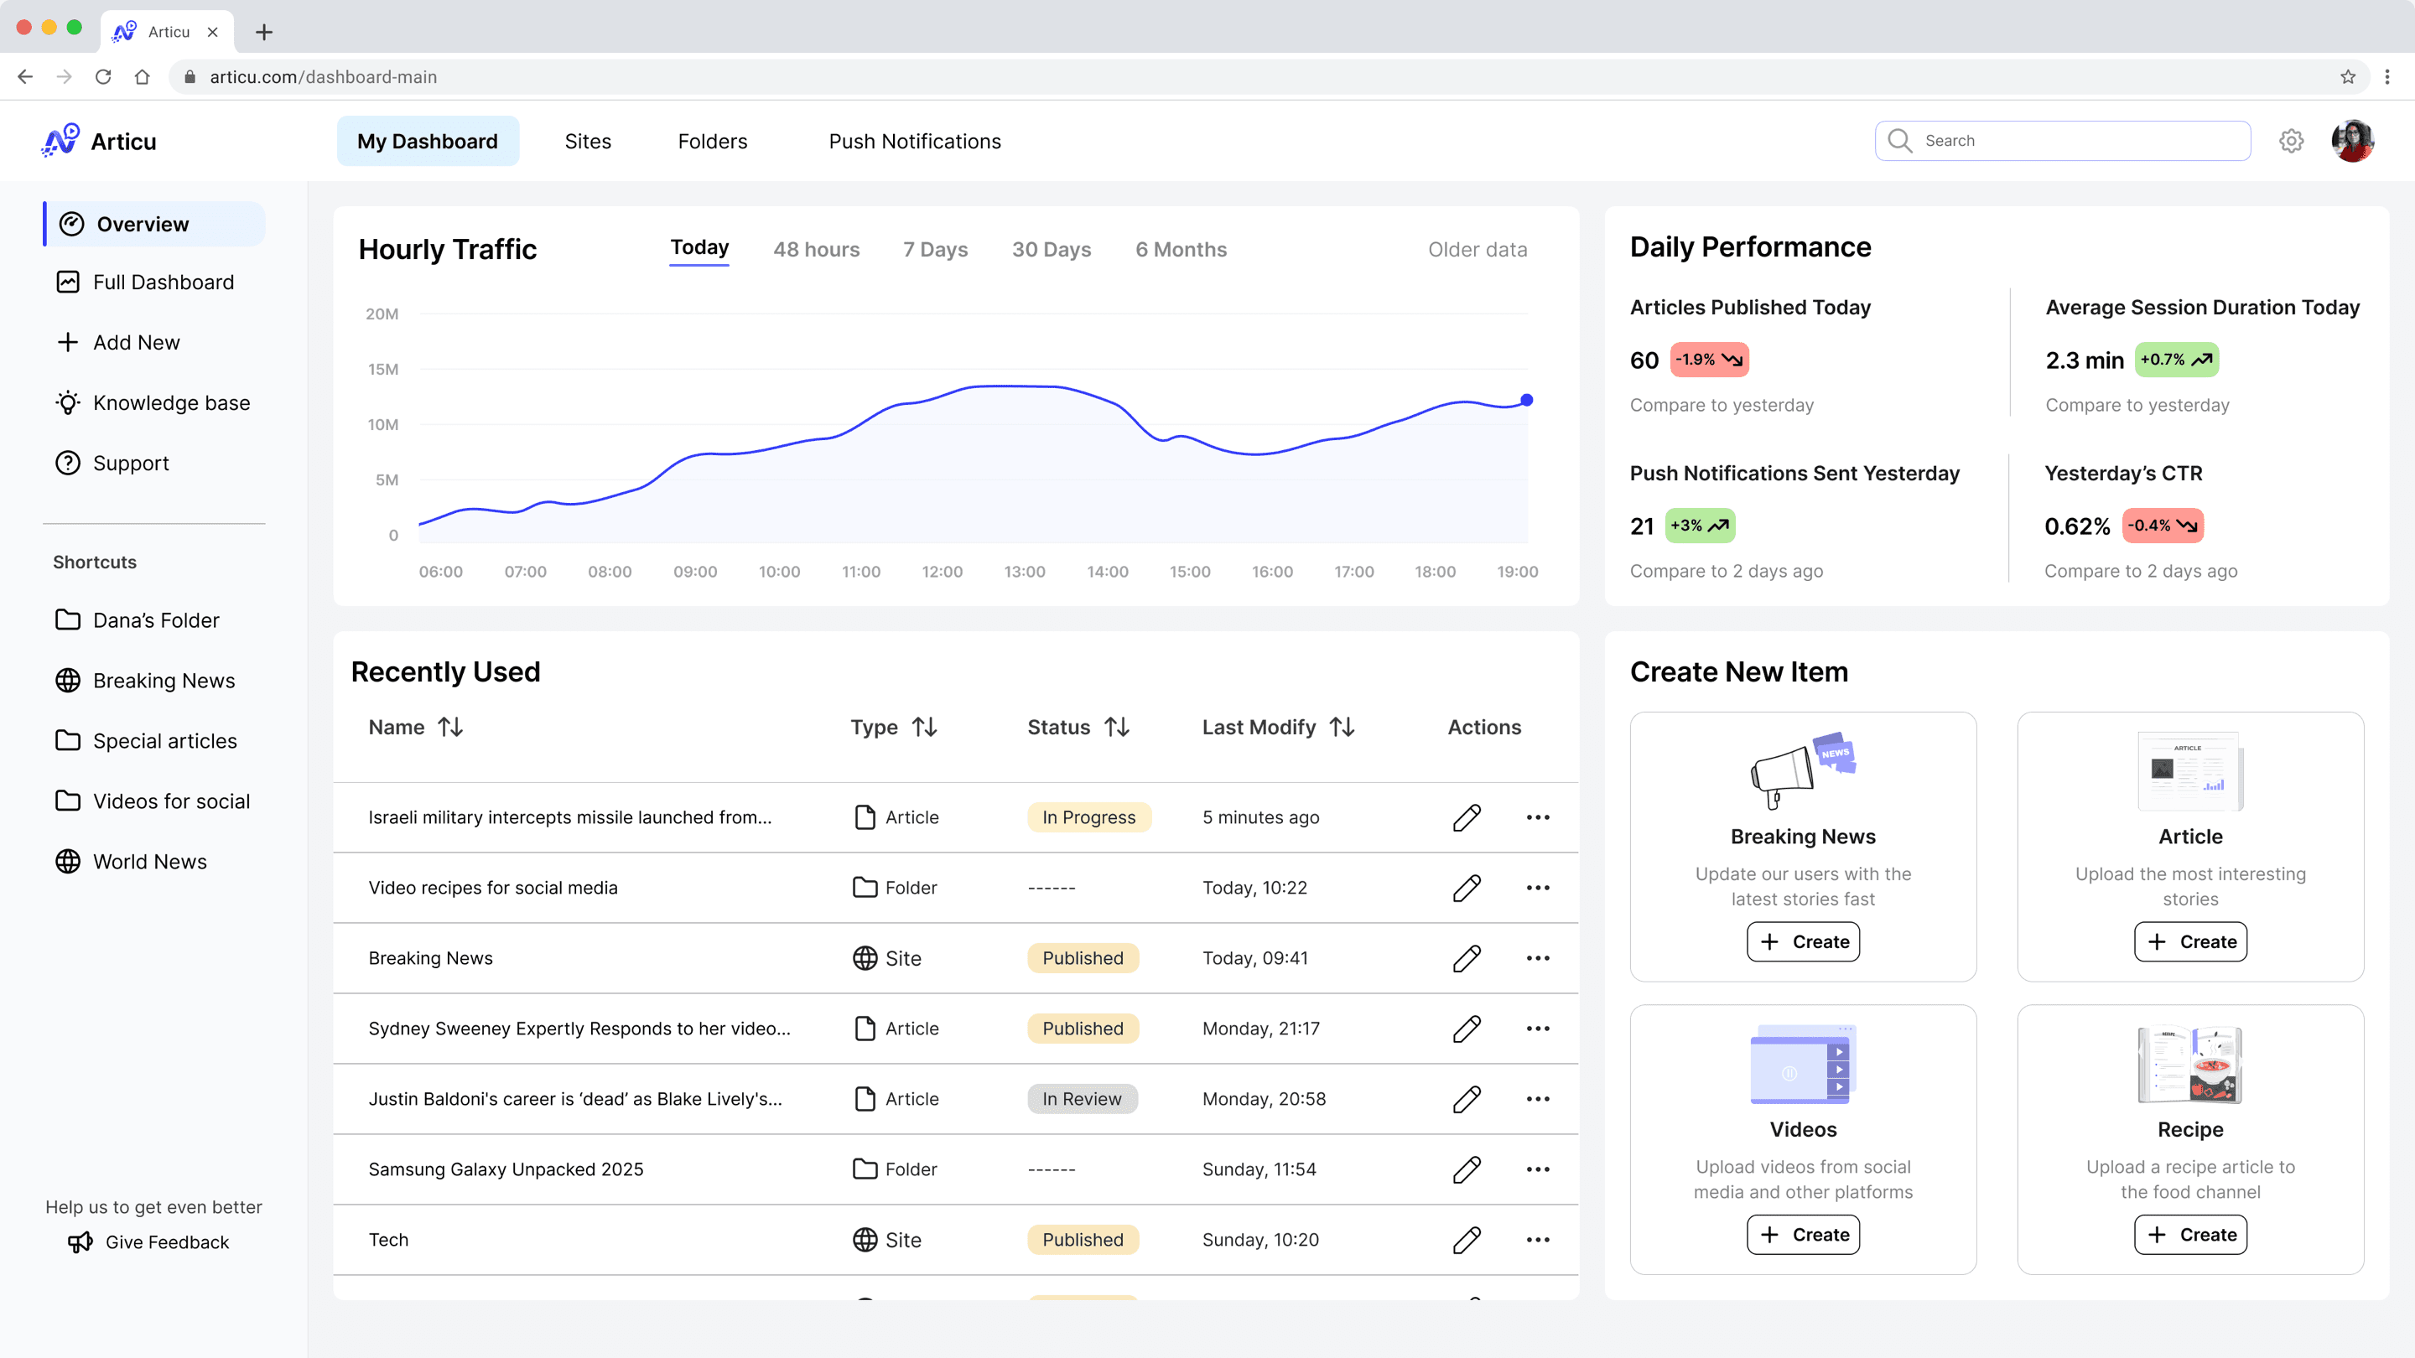2415x1358 pixels.
Task: Sort table by Status column arrows
Action: pyautogui.click(x=1115, y=728)
